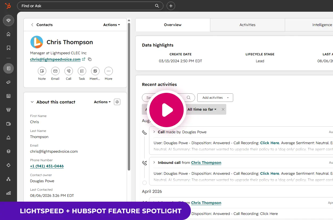Open Commerce wallet icon in sidebar
The height and width of the screenshot is (220, 333).
point(9,124)
